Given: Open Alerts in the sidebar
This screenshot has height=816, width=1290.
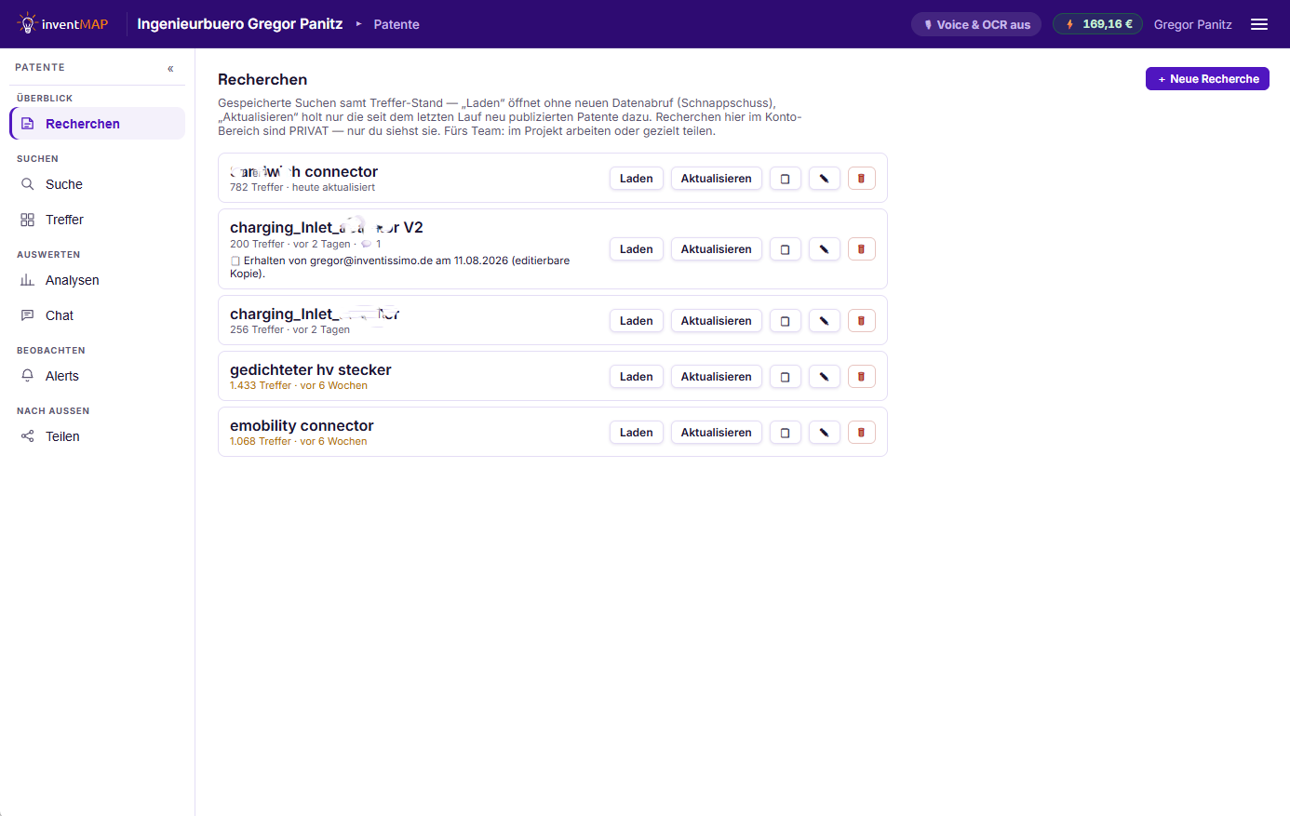Looking at the screenshot, I should click(98, 376).
